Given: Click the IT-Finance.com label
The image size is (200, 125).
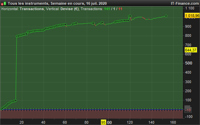Looking at the screenshot, I should click(x=185, y=3).
